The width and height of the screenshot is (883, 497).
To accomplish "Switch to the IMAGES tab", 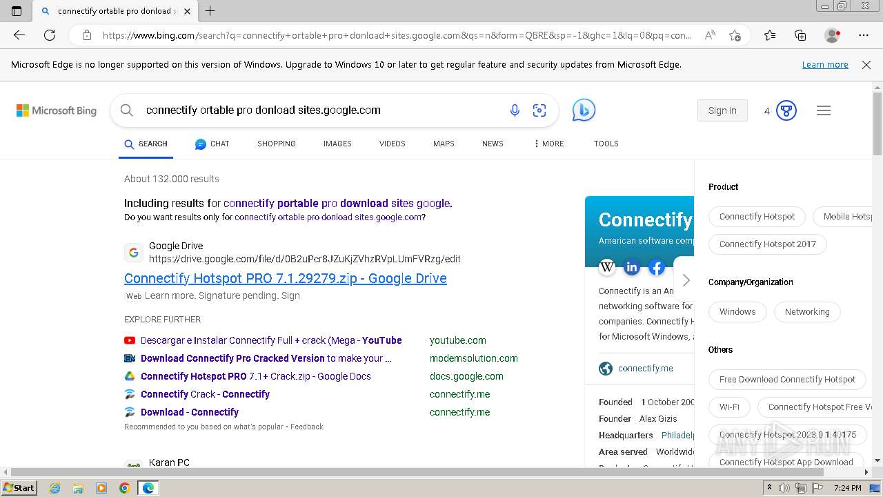I will click(x=337, y=144).
